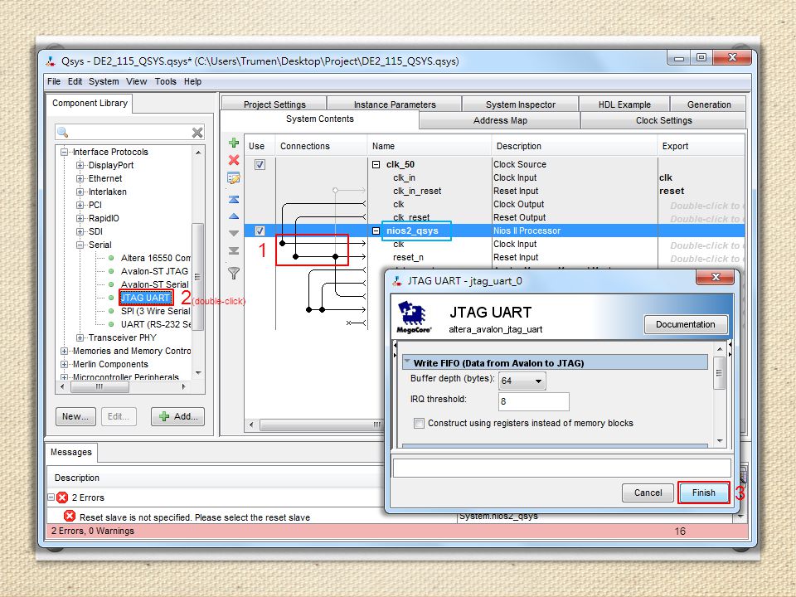Collapse the clk_50 component row
This screenshot has width=796, height=597.
click(376, 164)
